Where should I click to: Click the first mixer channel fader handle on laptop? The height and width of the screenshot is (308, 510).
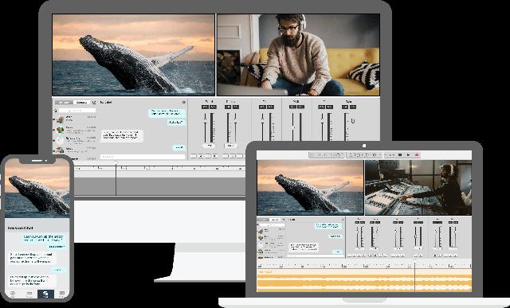coord(358,232)
